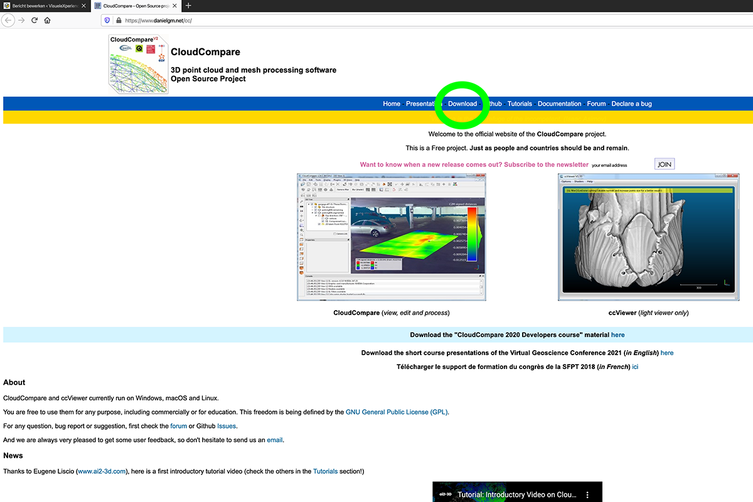Open the browser home page icon
The image size is (753, 502).
[x=47, y=20]
